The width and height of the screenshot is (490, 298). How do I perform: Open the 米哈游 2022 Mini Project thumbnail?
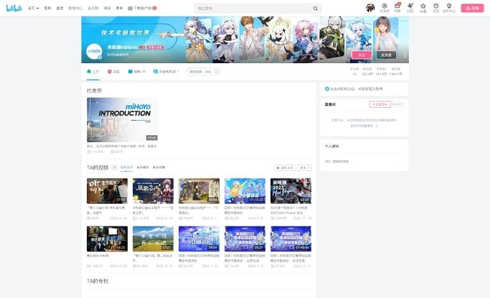pos(291,191)
